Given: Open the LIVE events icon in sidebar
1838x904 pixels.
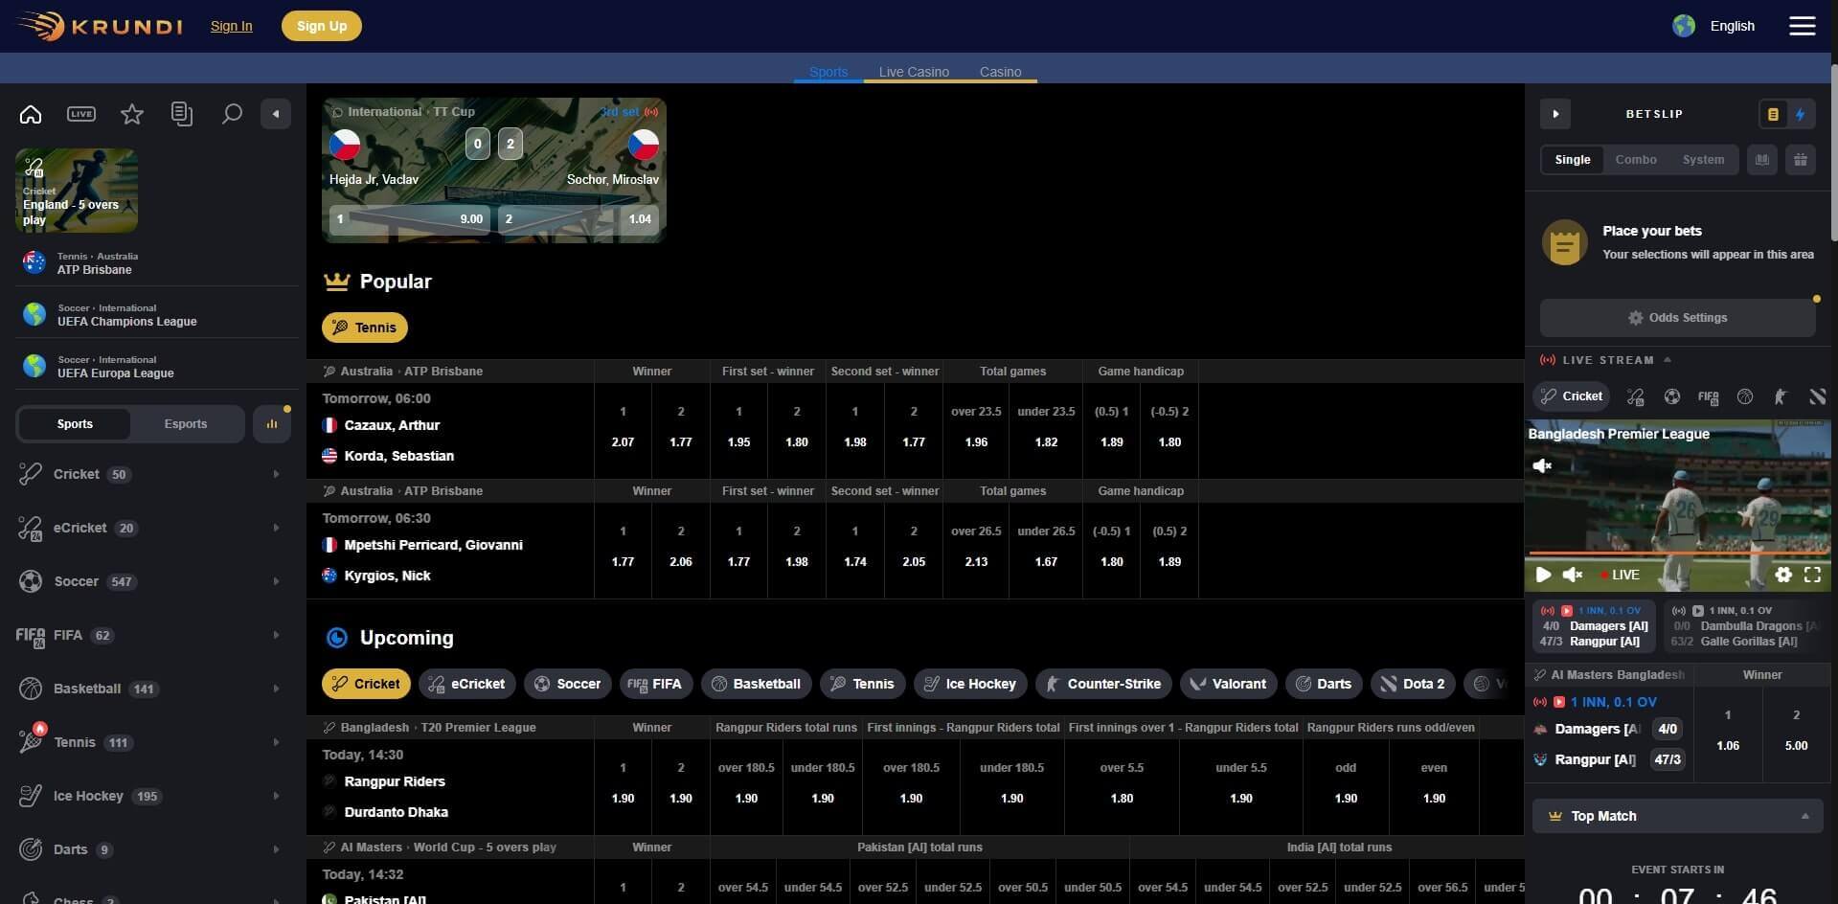Looking at the screenshot, I should (x=81, y=114).
